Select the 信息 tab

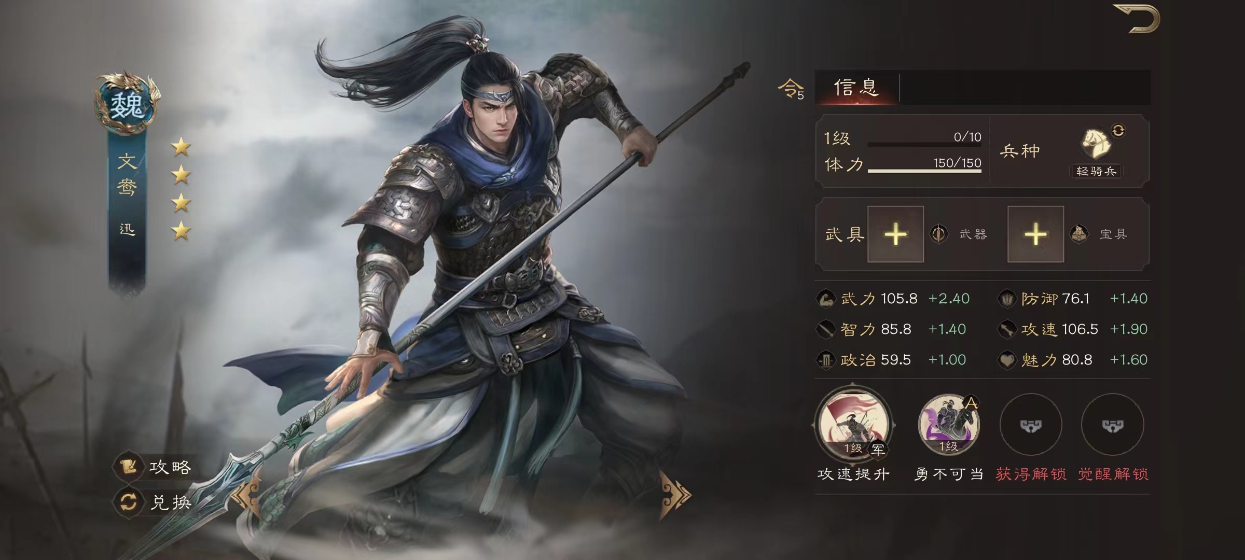point(857,87)
